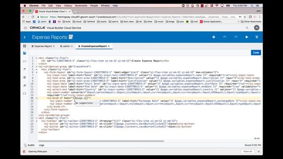283x159 pixels.
Task: Click the Saved 5:05 PM status
Action: [252, 145]
